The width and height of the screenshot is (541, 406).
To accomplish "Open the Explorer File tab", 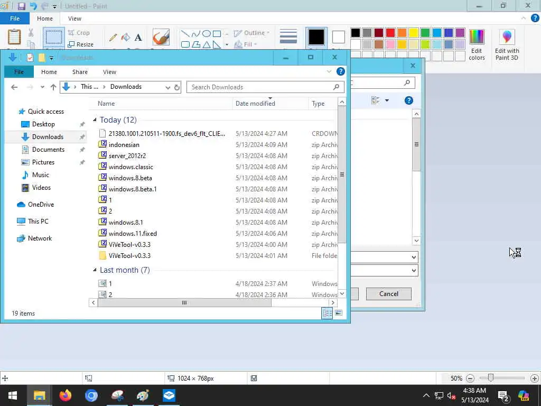I will pos(19,72).
